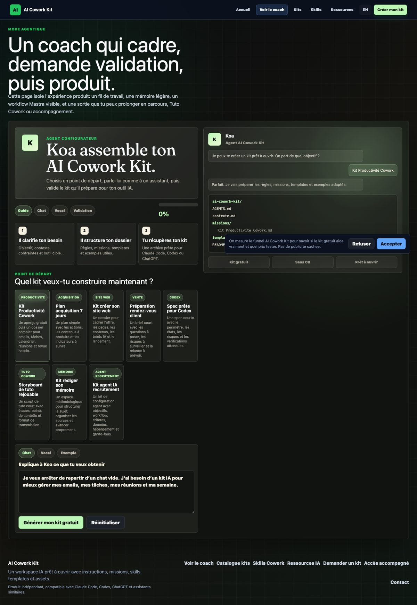Select Voir le coach in navigation
417x605 pixels.
click(x=272, y=10)
